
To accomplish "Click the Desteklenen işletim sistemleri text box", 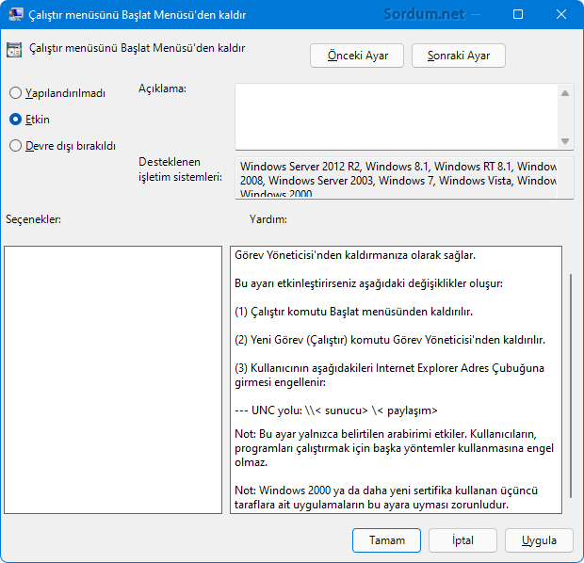I will pos(404,178).
